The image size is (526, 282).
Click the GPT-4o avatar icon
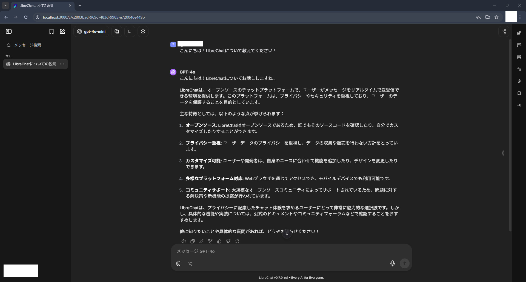click(173, 72)
